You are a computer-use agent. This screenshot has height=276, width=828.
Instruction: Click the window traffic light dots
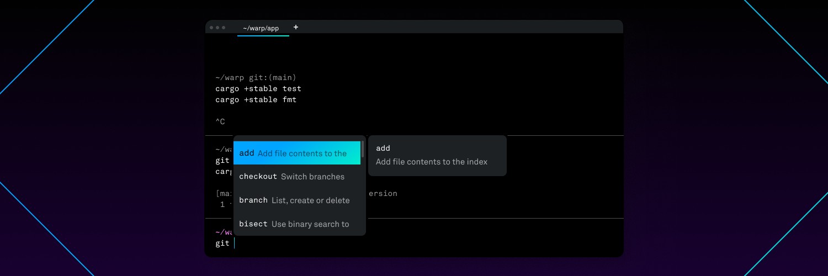(x=217, y=28)
